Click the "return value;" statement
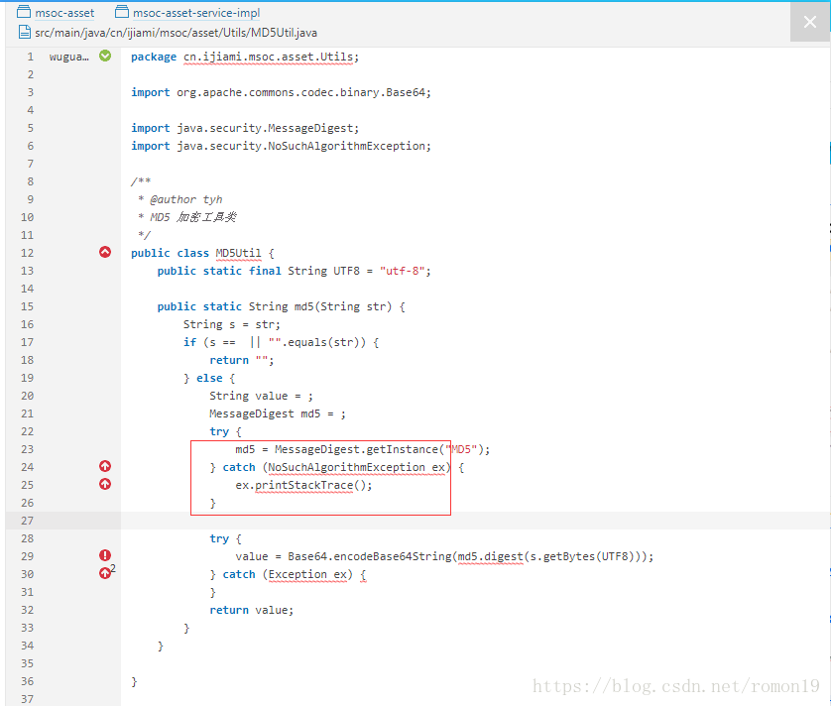Viewport: 831px width, 706px height. (x=251, y=610)
